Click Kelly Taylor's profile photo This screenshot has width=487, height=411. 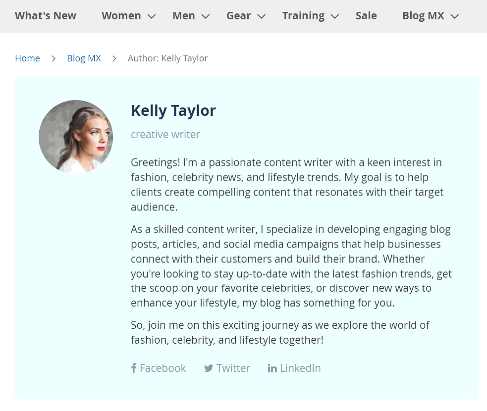[x=76, y=137]
